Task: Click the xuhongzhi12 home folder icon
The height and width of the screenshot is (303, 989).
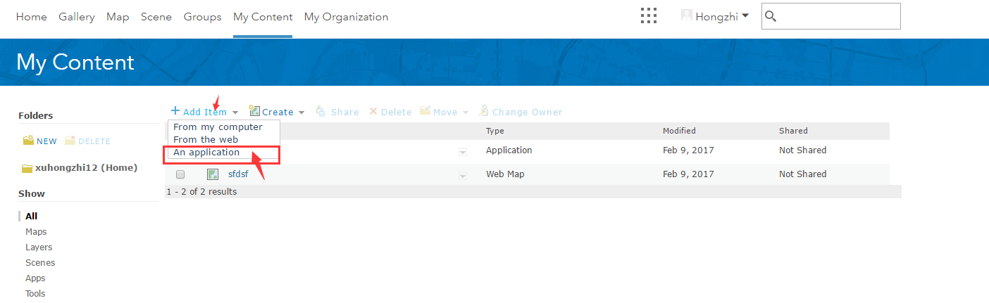Action: click(27, 168)
